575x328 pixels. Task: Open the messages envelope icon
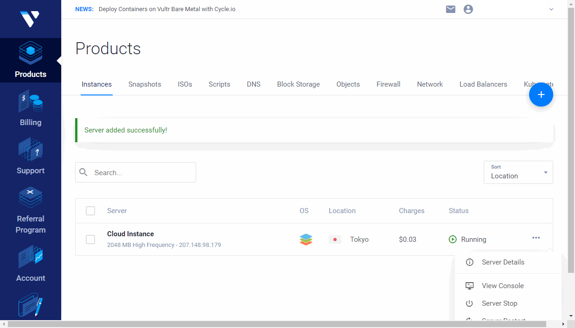[x=450, y=9]
